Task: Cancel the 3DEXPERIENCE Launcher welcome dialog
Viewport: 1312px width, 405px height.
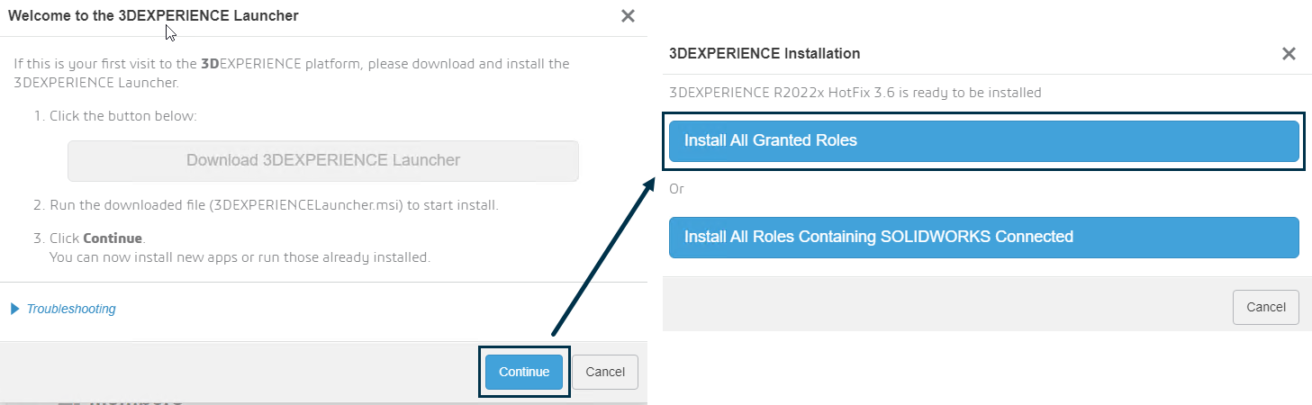Action: pyautogui.click(x=605, y=372)
